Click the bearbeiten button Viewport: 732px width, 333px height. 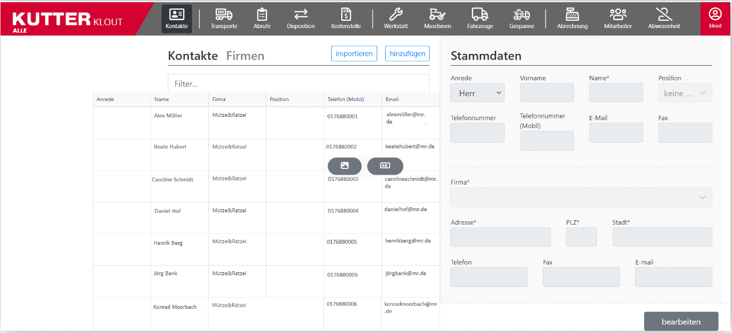point(681,322)
